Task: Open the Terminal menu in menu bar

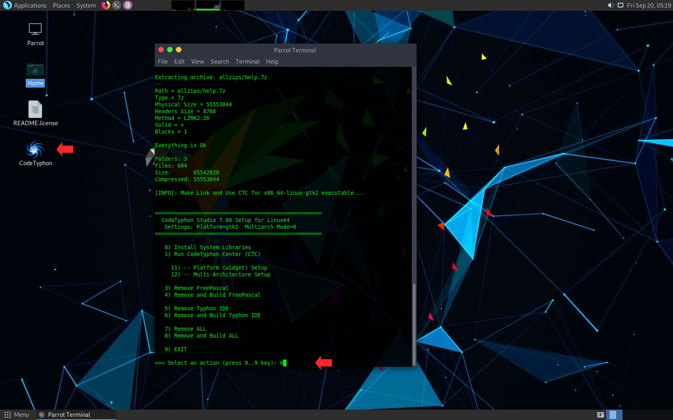Action: coord(248,61)
